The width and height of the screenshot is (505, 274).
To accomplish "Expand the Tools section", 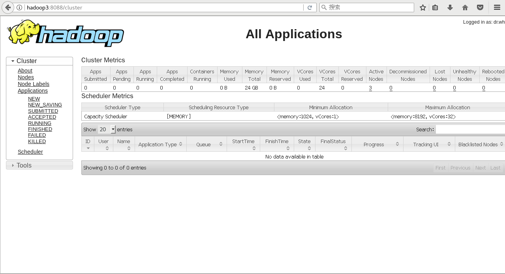I will tap(39, 166).
